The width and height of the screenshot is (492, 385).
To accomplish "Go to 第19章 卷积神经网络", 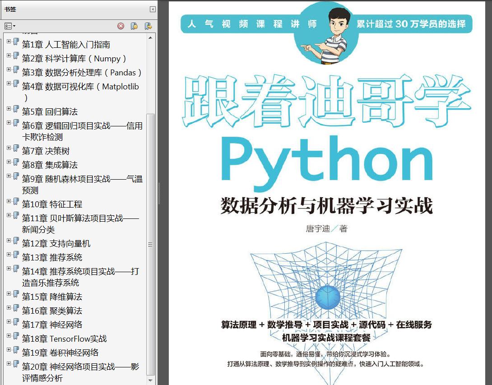I will (x=60, y=353).
